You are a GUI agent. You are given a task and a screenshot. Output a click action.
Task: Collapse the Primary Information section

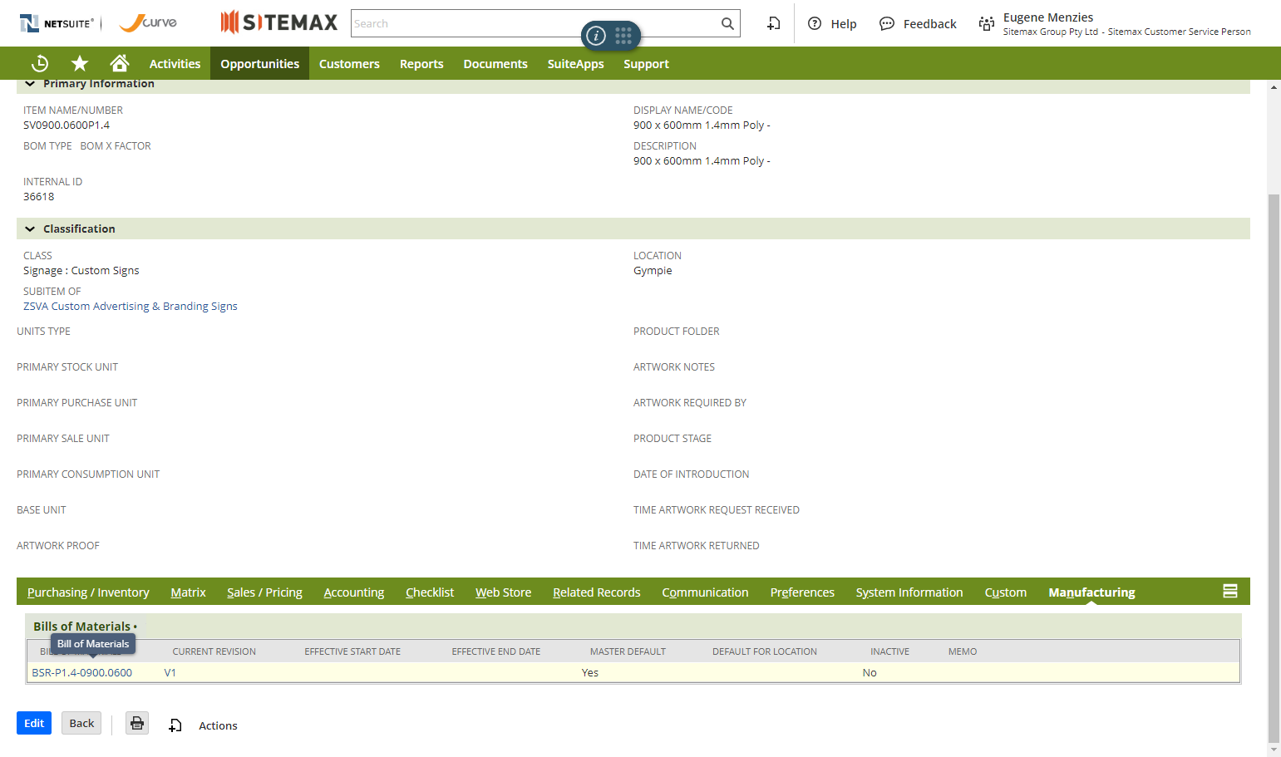(x=30, y=84)
